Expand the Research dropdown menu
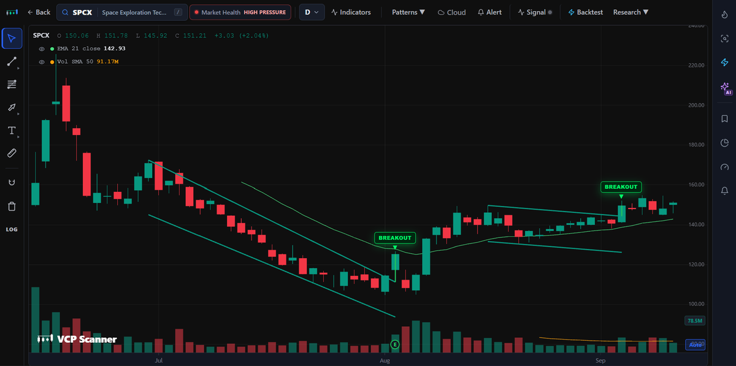 [x=631, y=12]
